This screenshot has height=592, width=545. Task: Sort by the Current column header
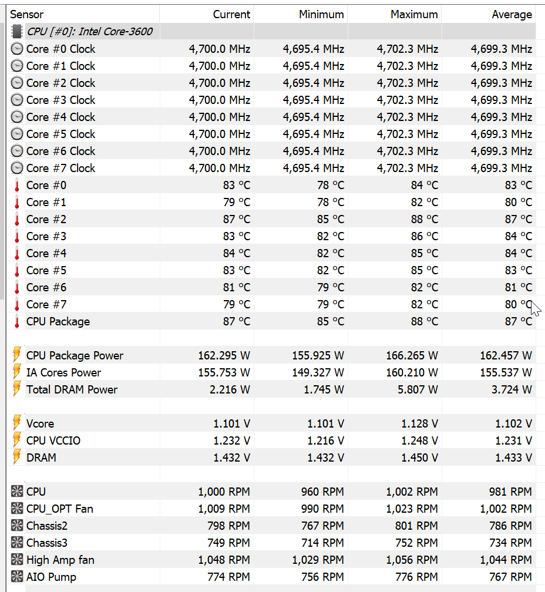pos(231,14)
